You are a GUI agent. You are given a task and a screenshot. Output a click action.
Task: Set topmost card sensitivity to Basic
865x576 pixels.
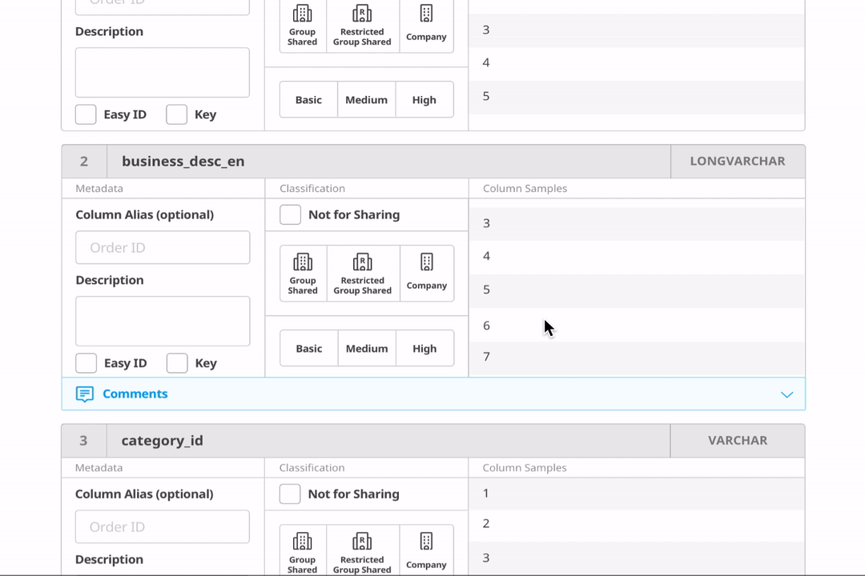pos(308,100)
